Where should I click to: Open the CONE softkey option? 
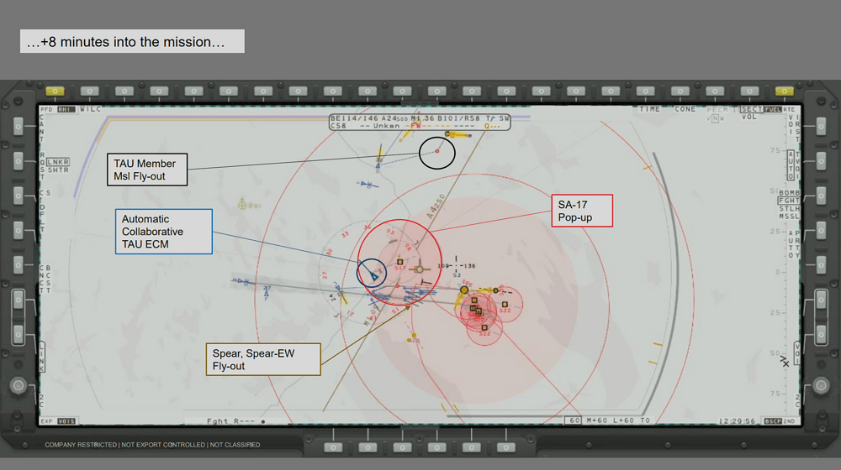coord(685,109)
